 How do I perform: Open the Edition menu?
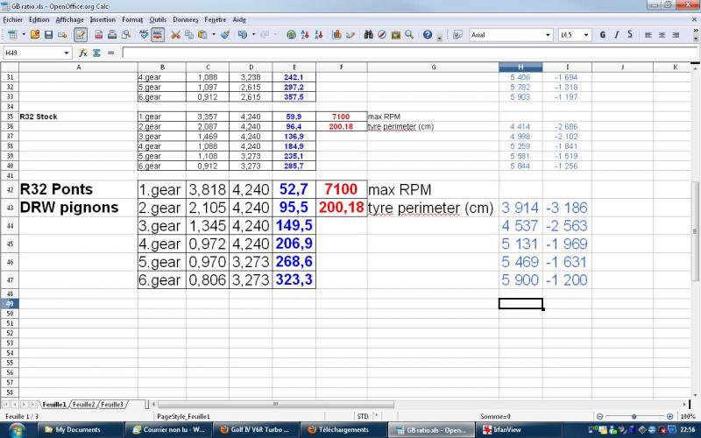[39, 19]
